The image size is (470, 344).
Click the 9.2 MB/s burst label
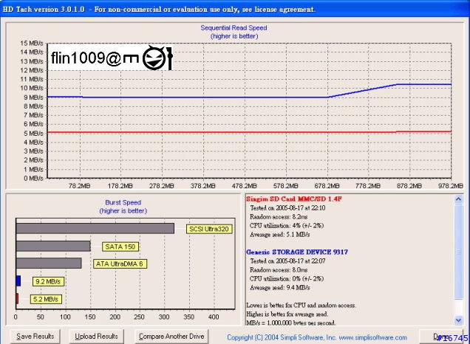(x=48, y=281)
